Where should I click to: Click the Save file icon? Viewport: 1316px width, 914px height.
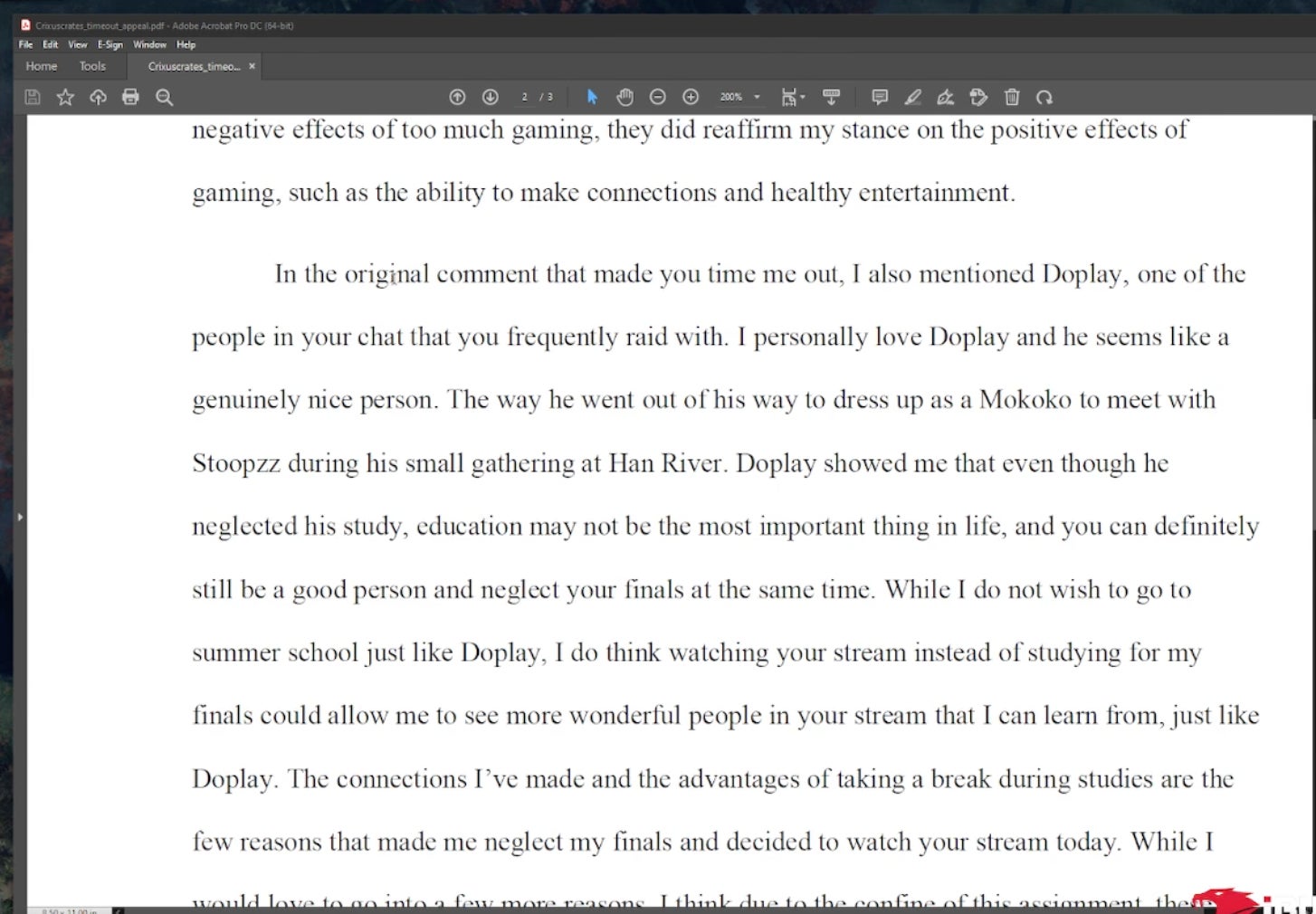click(x=33, y=97)
